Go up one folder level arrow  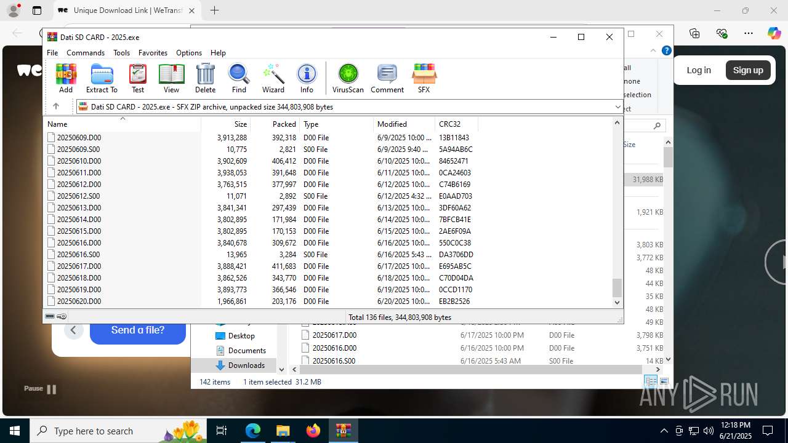coord(56,106)
